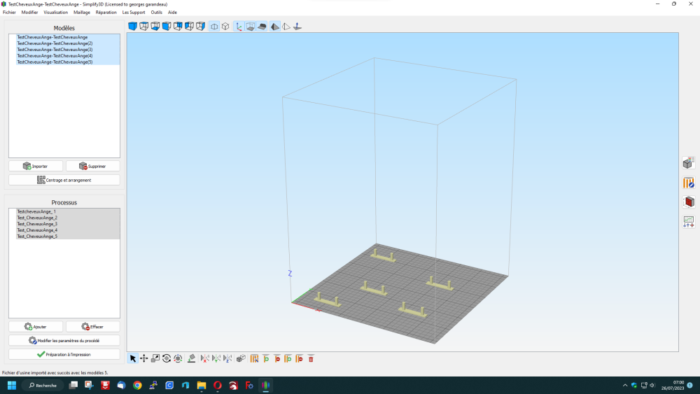Image resolution: width=700 pixels, height=394 pixels.
Task: Open File Explorer from the taskbar
Action: click(202, 385)
